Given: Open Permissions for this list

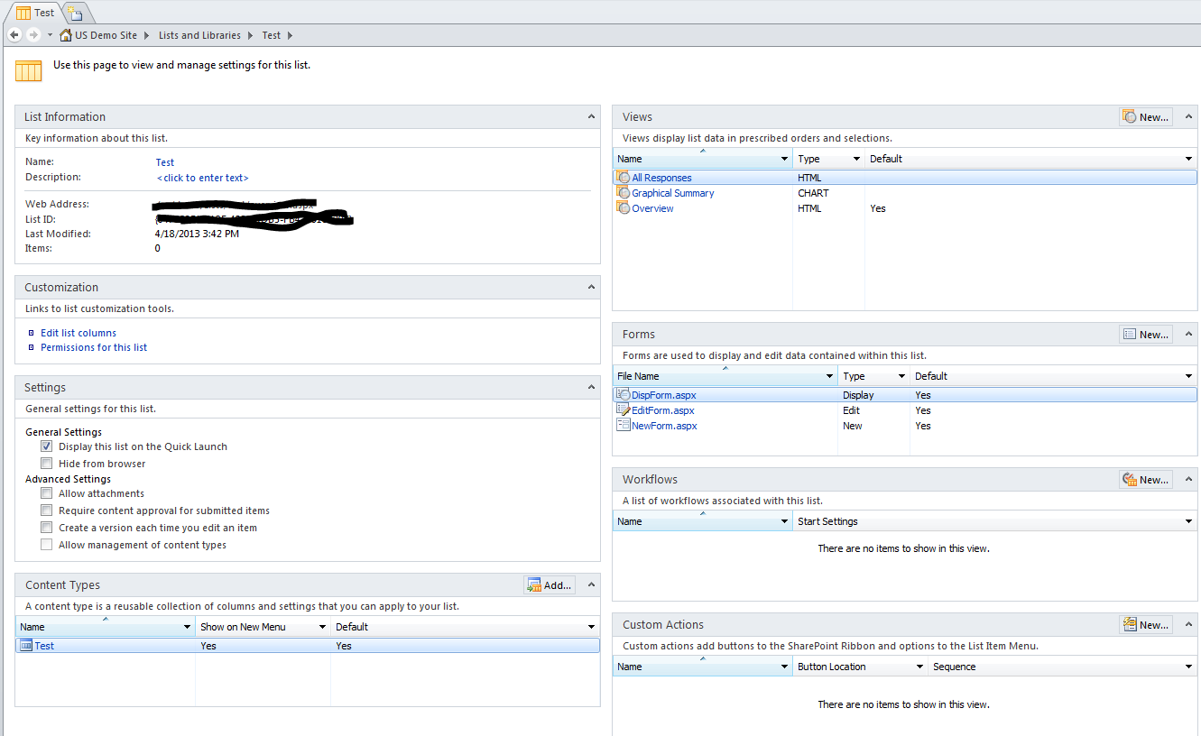Looking at the screenshot, I should click(x=93, y=347).
